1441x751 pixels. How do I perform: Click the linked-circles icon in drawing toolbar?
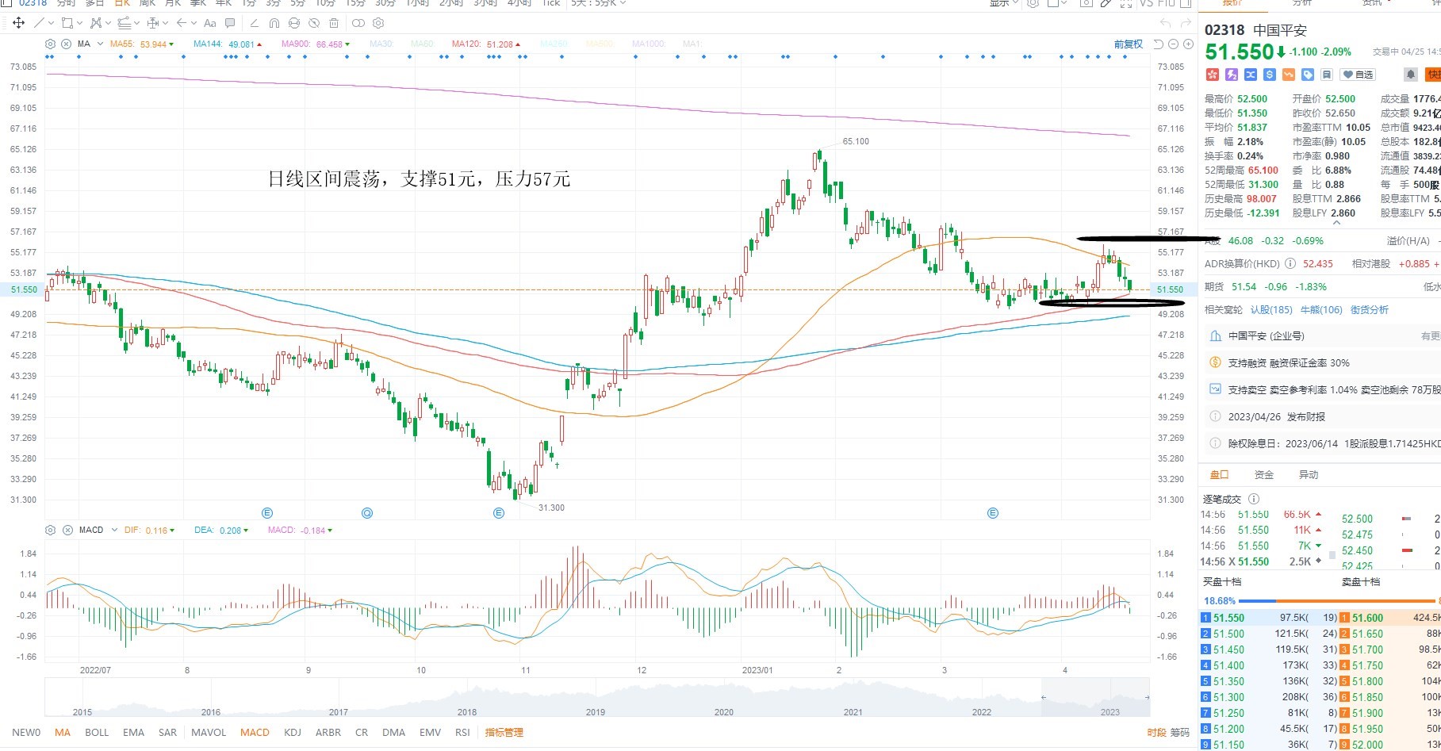click(358, 23)
